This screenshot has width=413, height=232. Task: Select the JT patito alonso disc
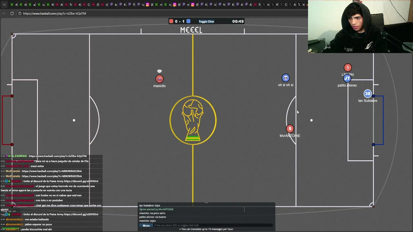[347, 78]
